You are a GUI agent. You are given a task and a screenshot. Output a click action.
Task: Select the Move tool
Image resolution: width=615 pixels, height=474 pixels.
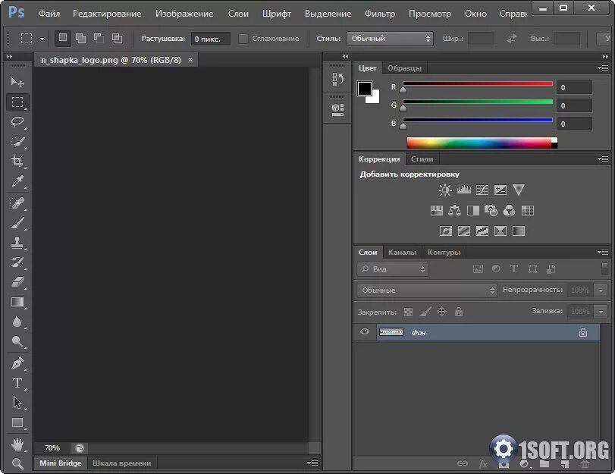pyautogui.click(x=17, y=82)
